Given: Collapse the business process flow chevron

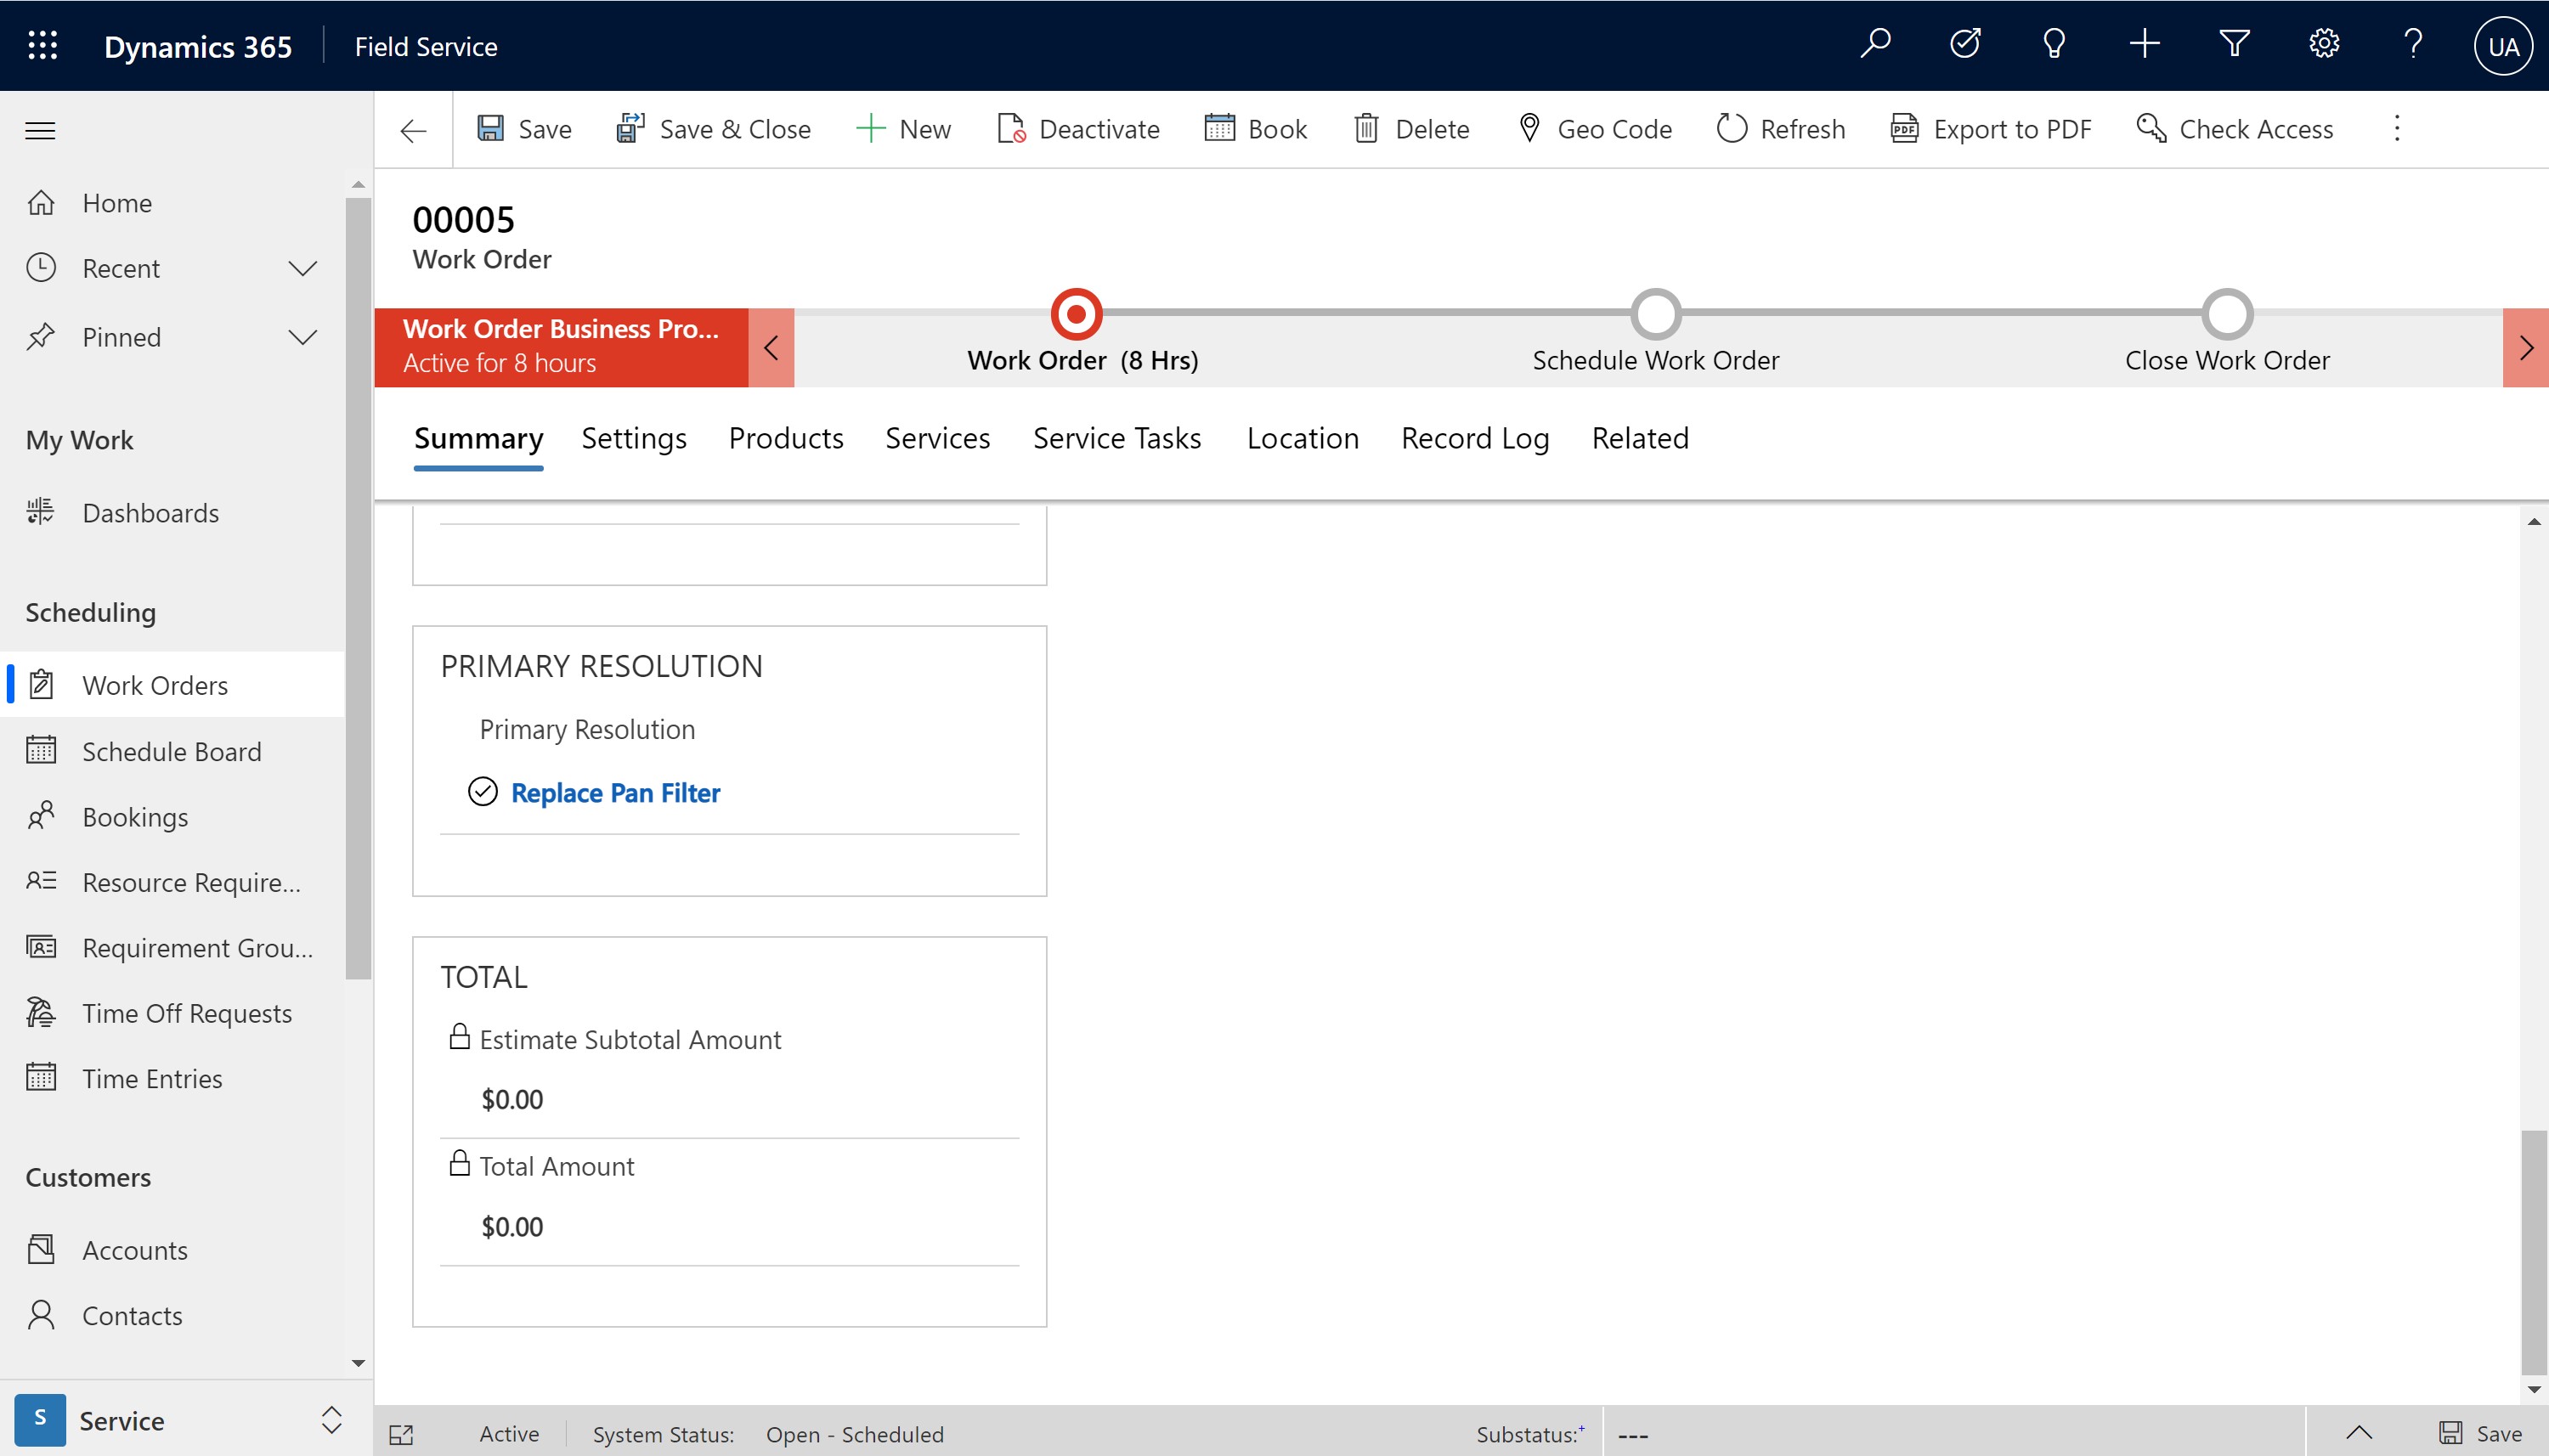Looking at the screenshot, I should pyautogui.click(x=771, y=348).
